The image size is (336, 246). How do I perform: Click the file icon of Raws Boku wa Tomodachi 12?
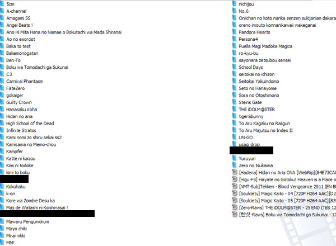[235, 214]
